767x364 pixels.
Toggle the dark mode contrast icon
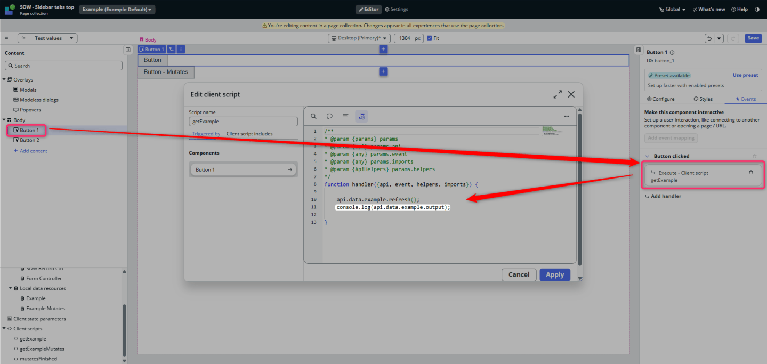[757, 9]
